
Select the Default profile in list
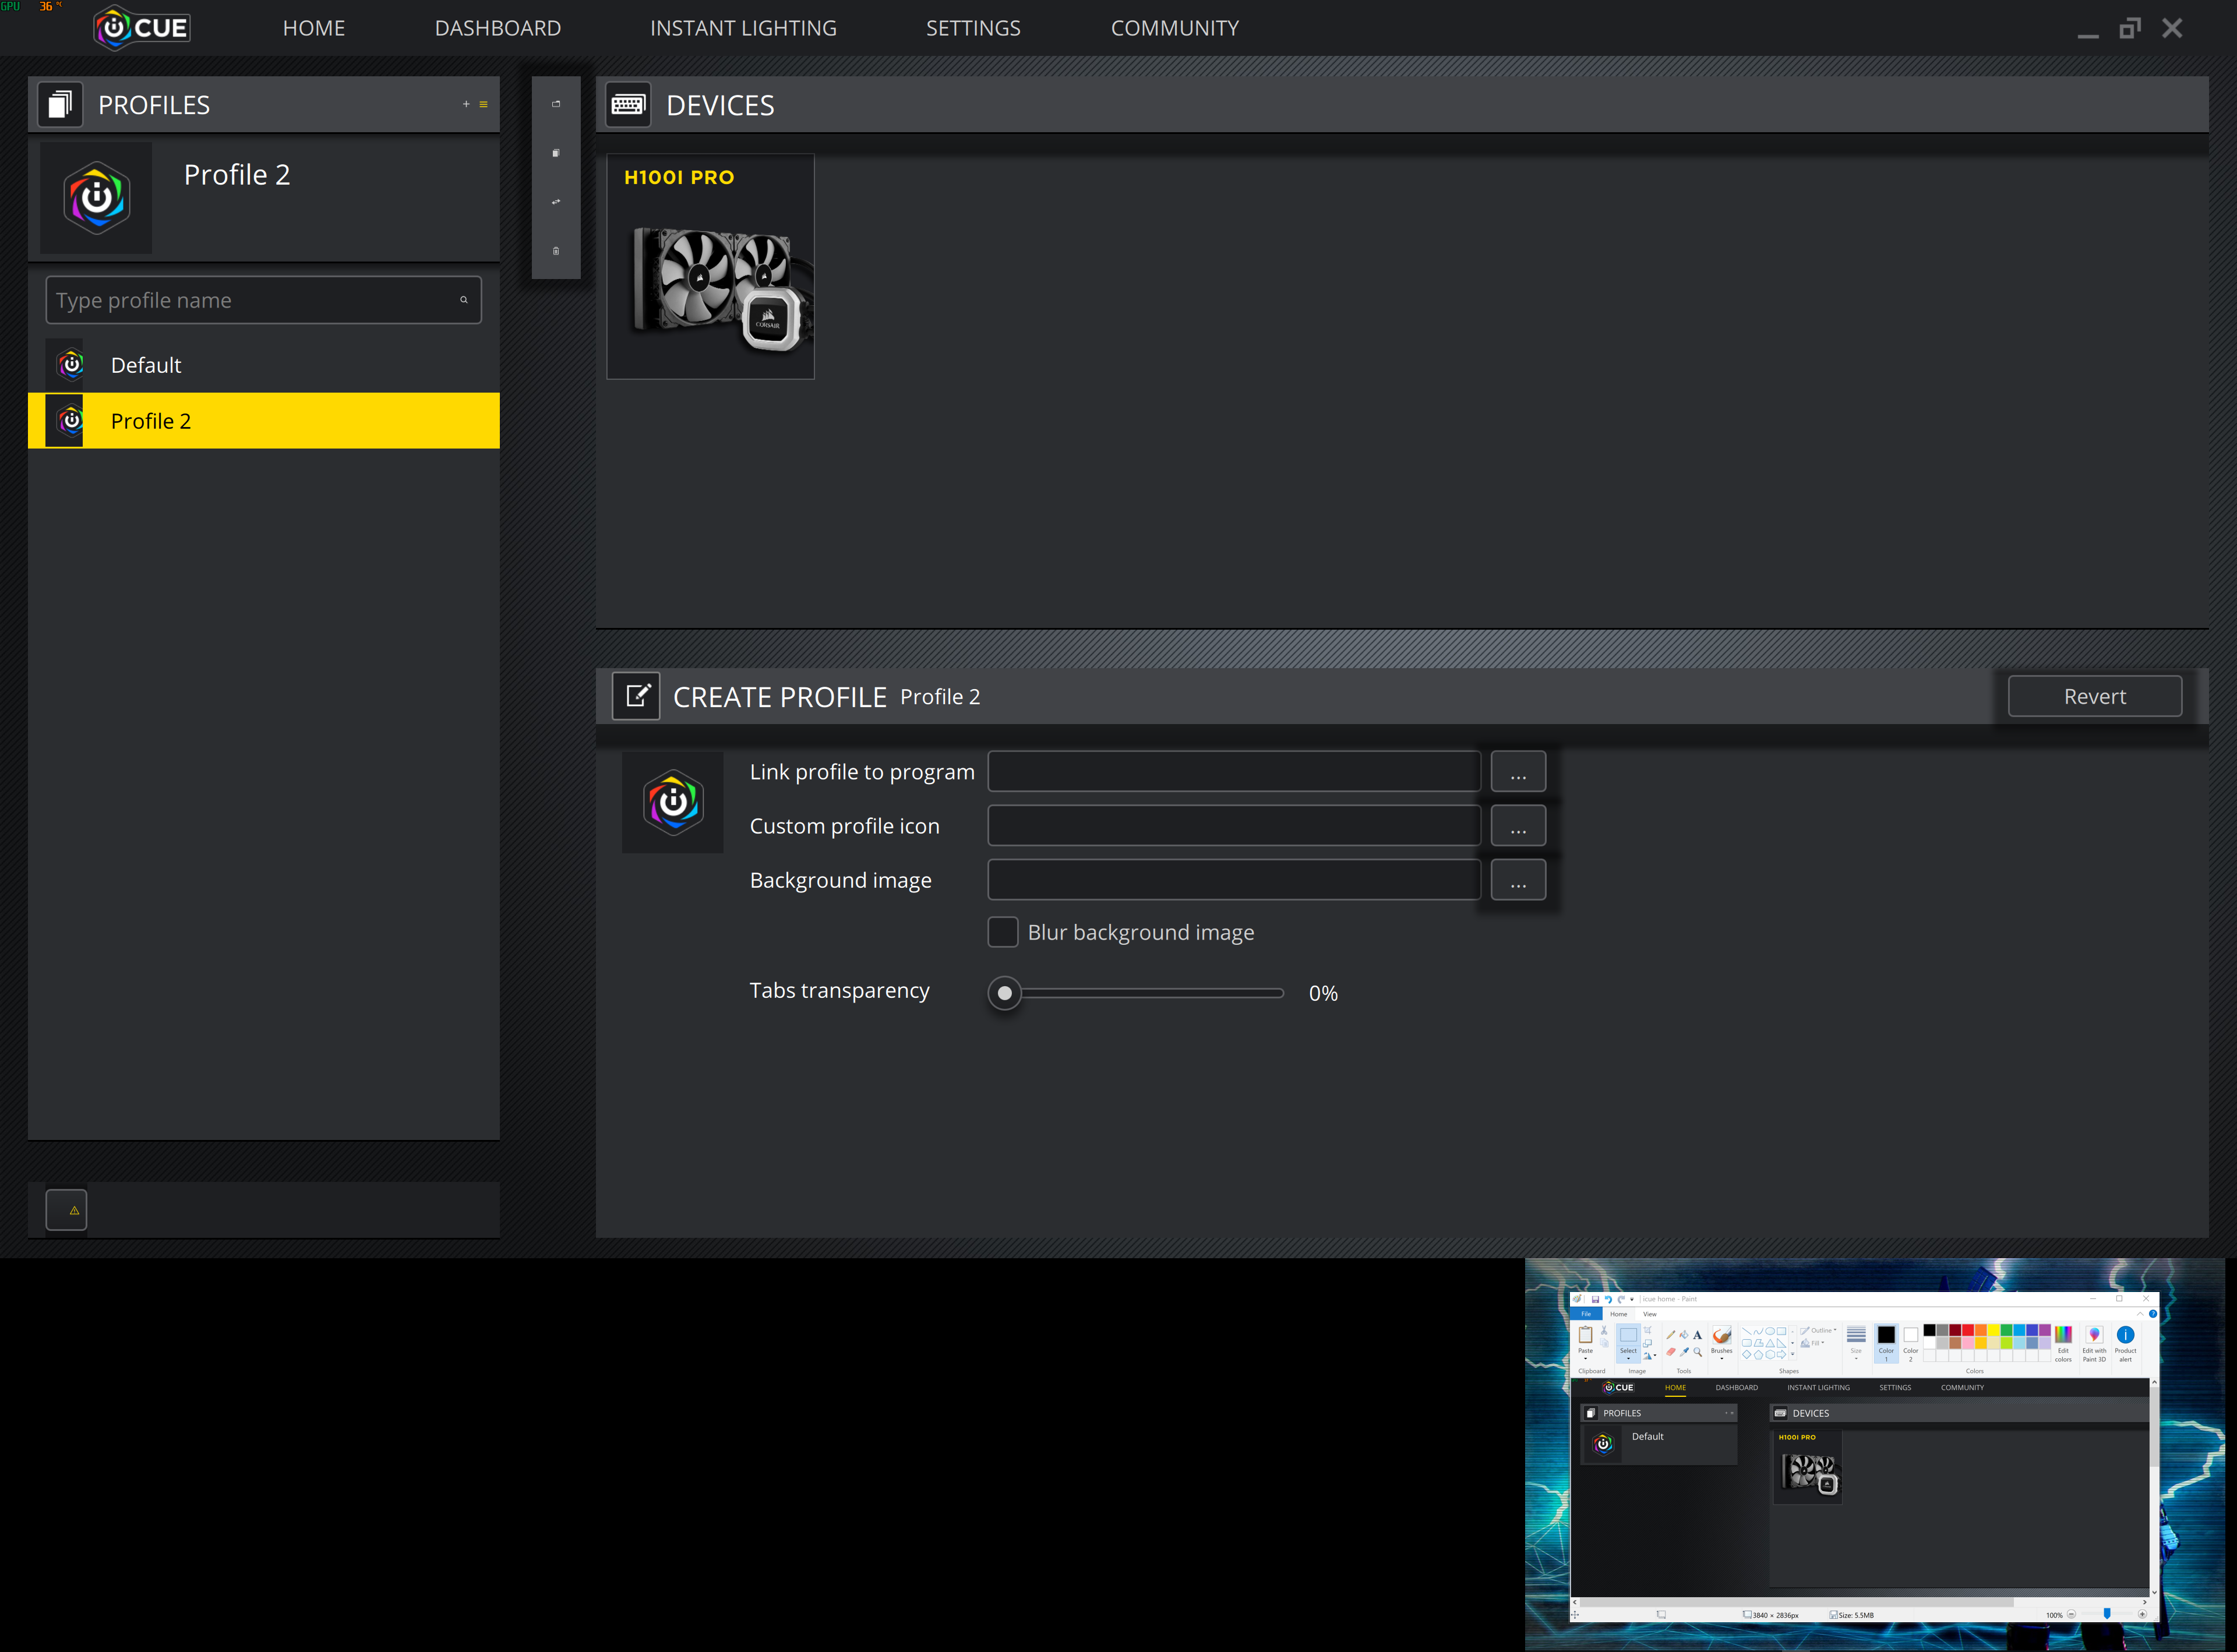pyautogui.click(x=264, y=365)
